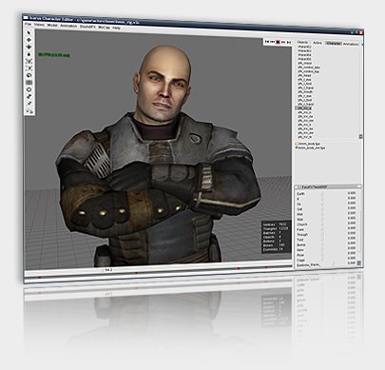Select the four-way move tool
385x370 pixels.
point(29,40)
